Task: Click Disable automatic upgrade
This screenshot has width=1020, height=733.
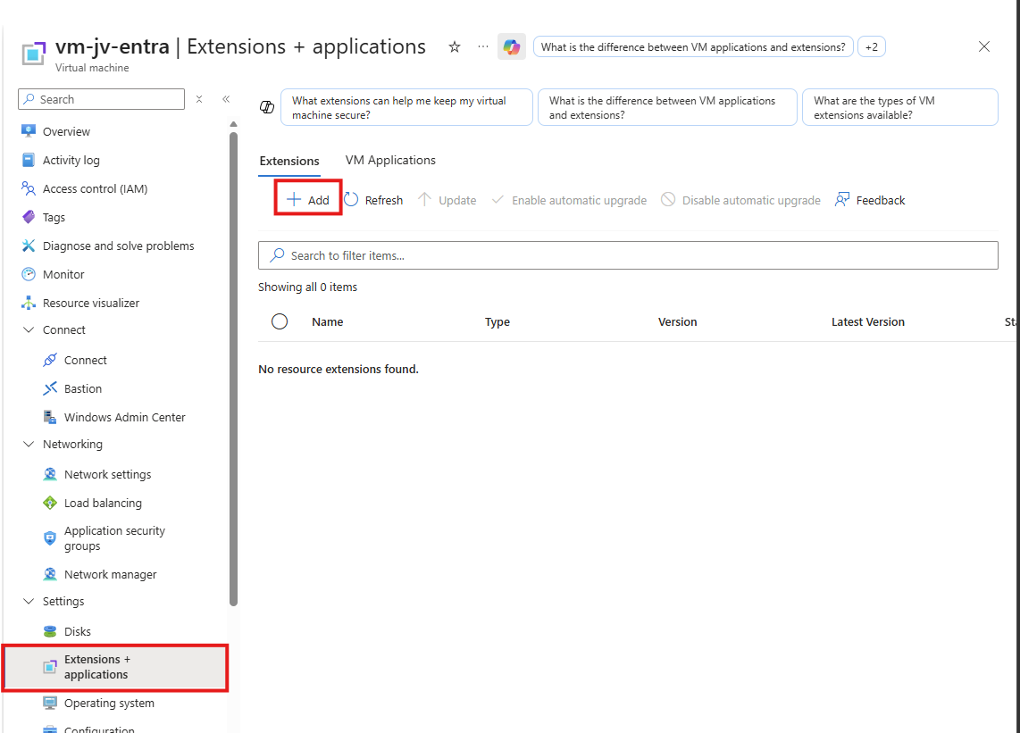Action: (741, 200)
